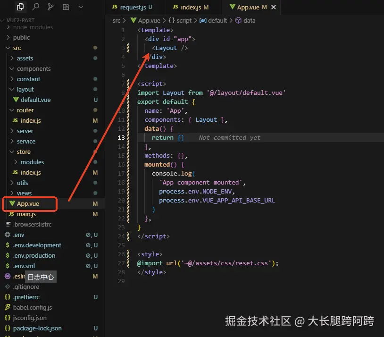Click the M git status for App.vue

click(95, 204)
